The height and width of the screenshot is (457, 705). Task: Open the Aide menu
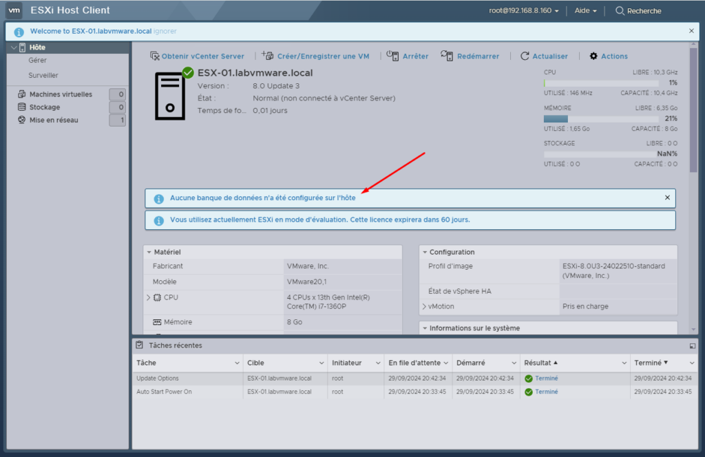585,10
